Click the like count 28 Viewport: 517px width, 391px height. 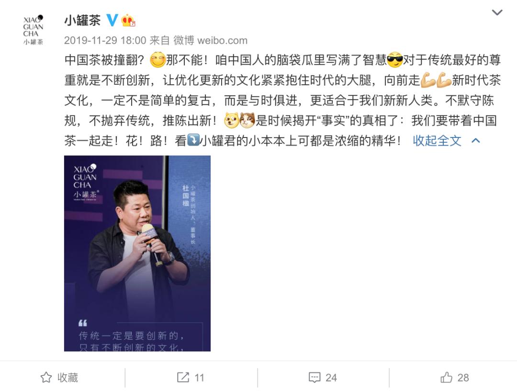point(463,378)
